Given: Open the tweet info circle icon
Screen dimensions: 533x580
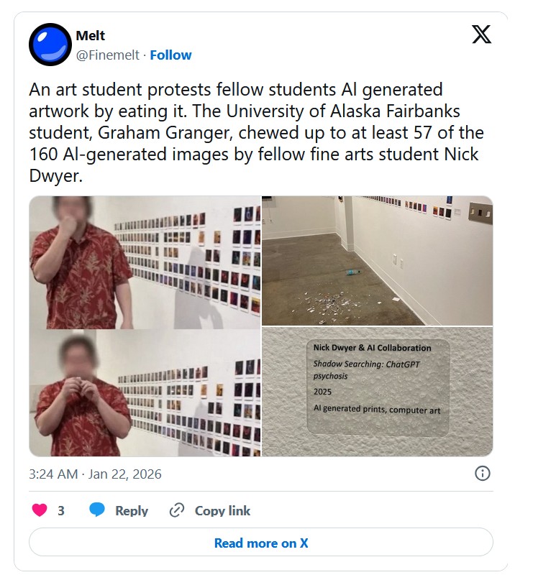Looking at the screenshot, I should tap(483, 474).
